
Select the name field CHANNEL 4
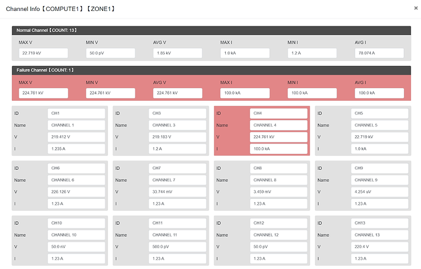278,125
